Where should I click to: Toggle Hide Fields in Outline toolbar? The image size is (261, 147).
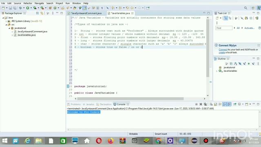240,64
